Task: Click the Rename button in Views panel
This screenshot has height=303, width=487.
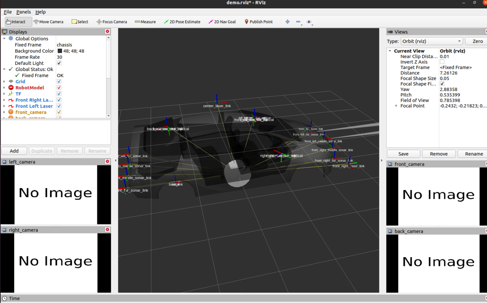Action: click(x=473, y=154)
